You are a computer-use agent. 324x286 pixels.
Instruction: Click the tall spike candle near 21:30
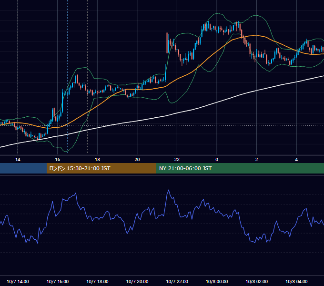(167, 42)
